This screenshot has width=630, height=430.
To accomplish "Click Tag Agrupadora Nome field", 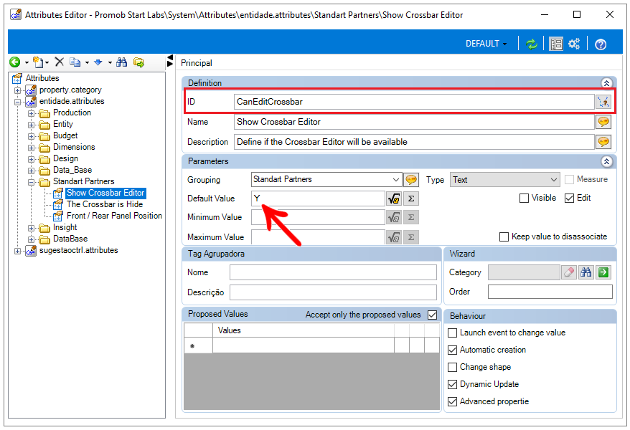I will [x=333, y=272].
